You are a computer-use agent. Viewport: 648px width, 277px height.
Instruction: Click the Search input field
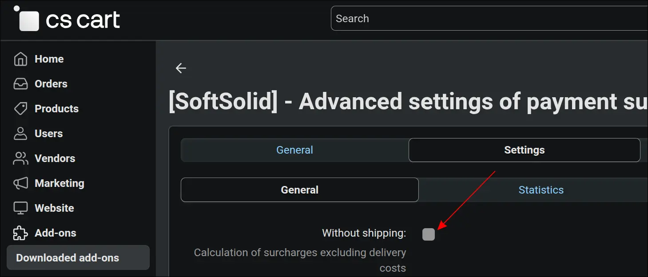point(489,19)
